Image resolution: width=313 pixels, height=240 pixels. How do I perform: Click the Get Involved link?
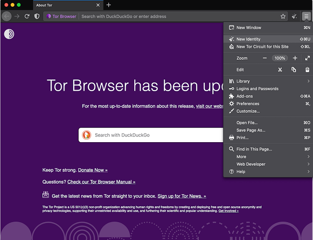click(228, 211)
